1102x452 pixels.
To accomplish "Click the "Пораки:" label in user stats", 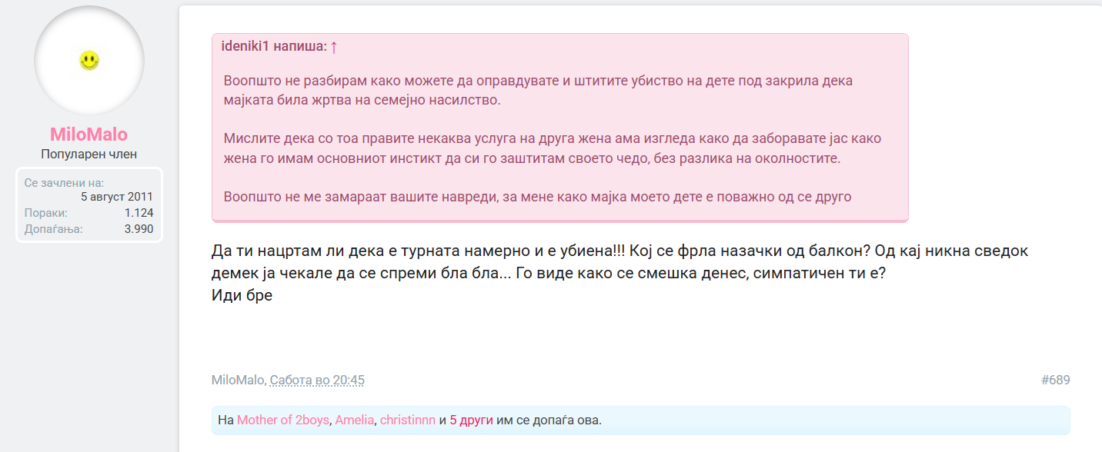I will (x=45, y=213).
